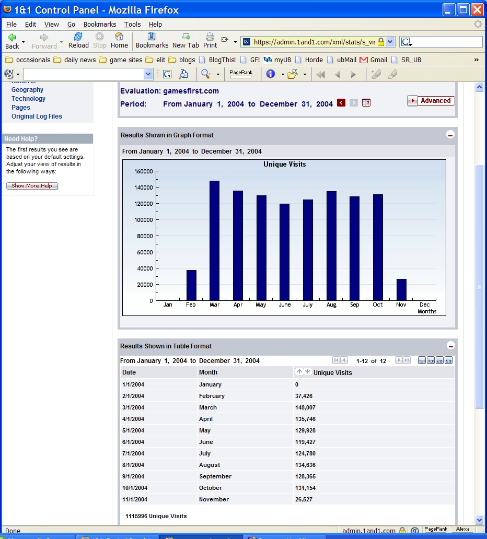The height and width of the screenshot is (539, 487).
Task: Collapse the Results Shown in Table Format panel
Action: [450, 346]
